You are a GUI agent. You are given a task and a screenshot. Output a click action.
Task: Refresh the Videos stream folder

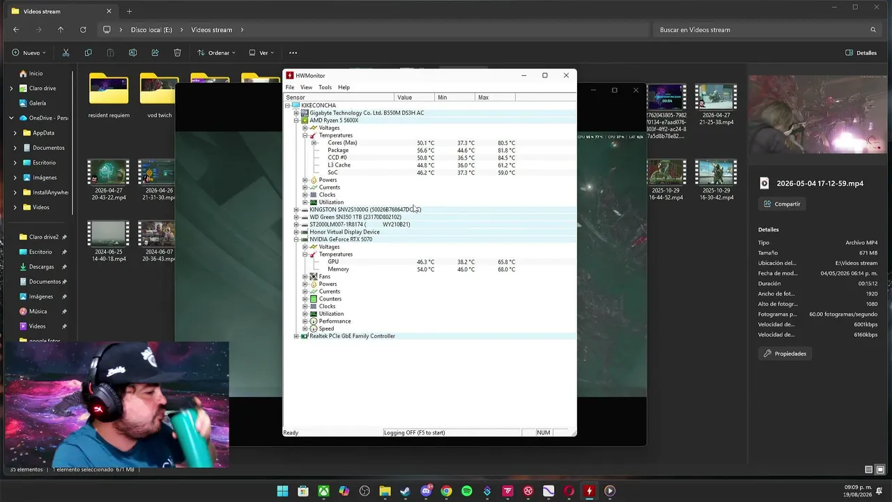tap(83, 30)
